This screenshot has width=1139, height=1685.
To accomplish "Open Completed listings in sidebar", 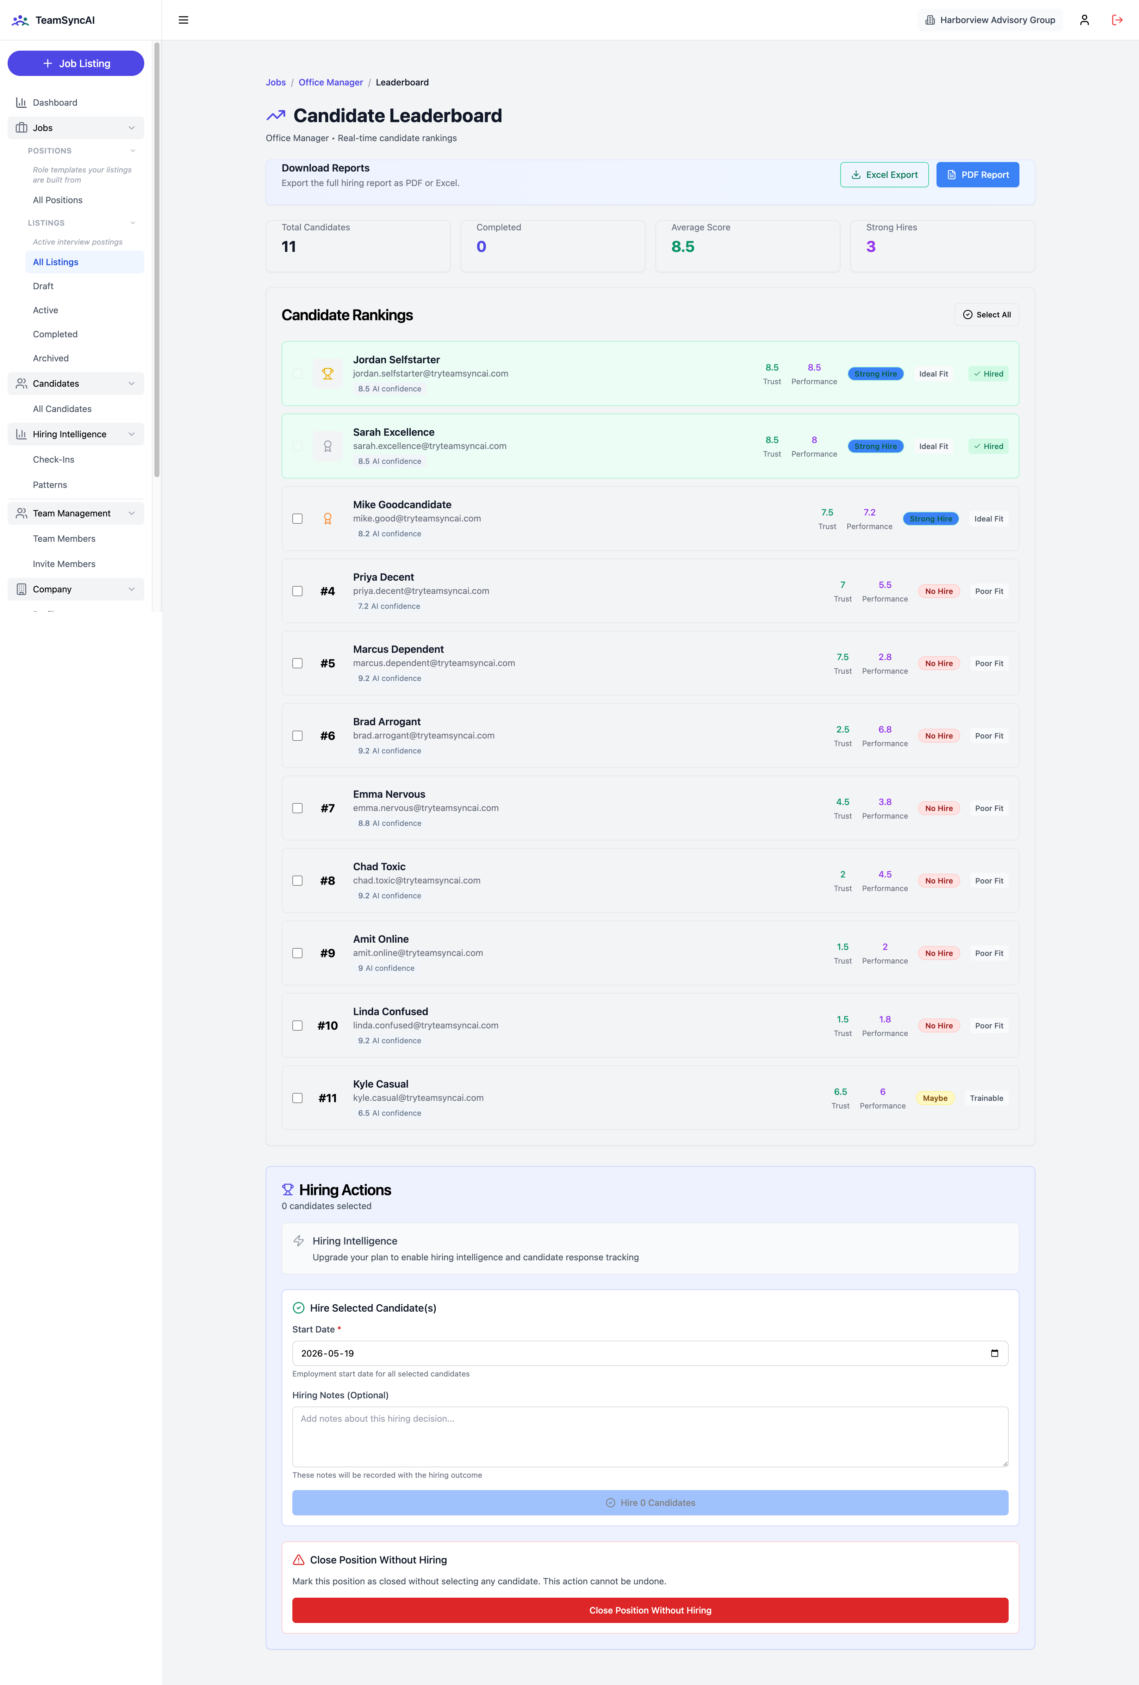I will coord(84,334).
